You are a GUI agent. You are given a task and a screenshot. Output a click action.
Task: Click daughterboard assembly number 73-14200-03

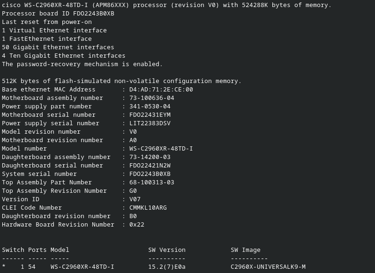[150, 157]
